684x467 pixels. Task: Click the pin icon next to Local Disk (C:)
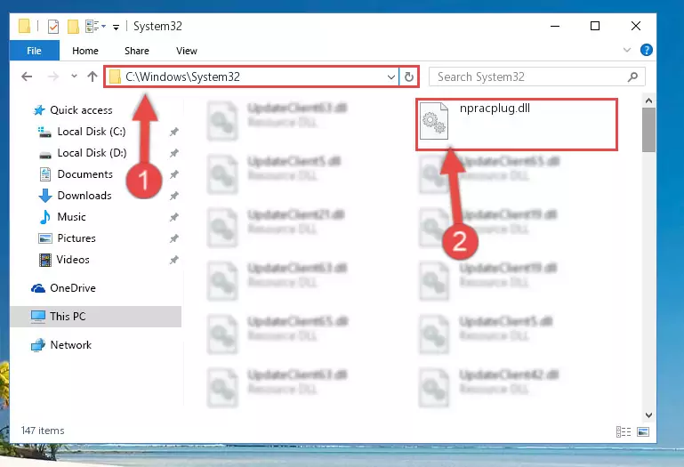173,132
